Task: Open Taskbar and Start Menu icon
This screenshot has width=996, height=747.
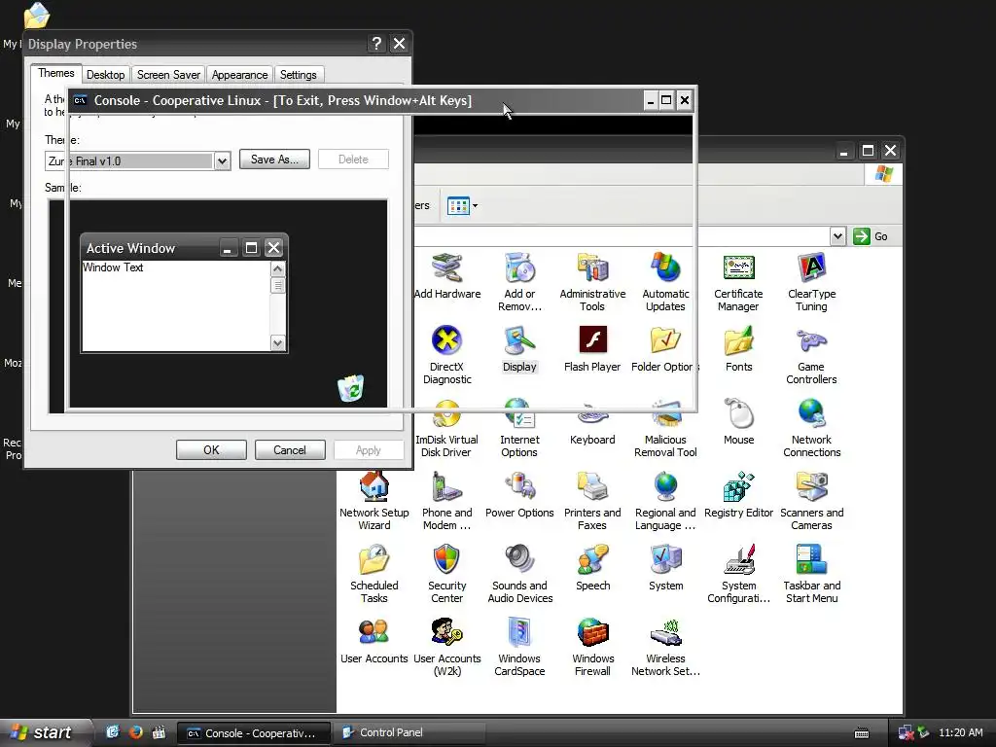Action: pos(811,559)
